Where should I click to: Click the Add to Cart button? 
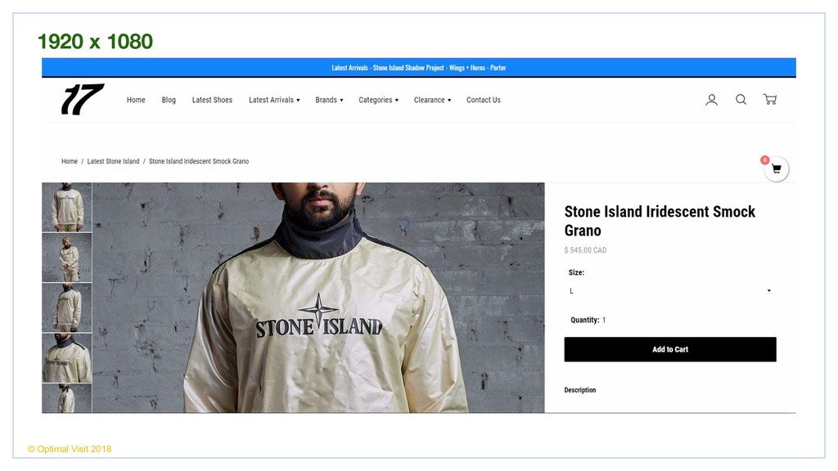pos(670,349)
